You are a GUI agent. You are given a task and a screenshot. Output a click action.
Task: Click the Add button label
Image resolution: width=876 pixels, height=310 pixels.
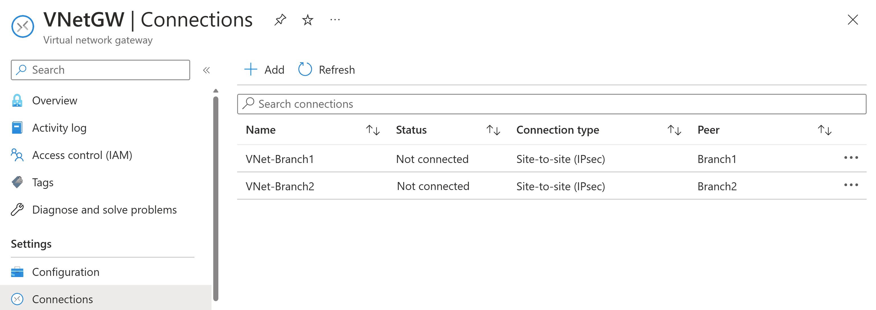coord(274,70)
